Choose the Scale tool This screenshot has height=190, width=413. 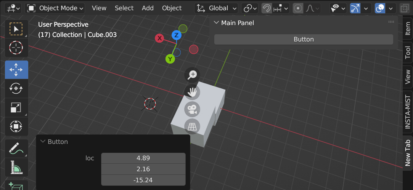[16, 108]
